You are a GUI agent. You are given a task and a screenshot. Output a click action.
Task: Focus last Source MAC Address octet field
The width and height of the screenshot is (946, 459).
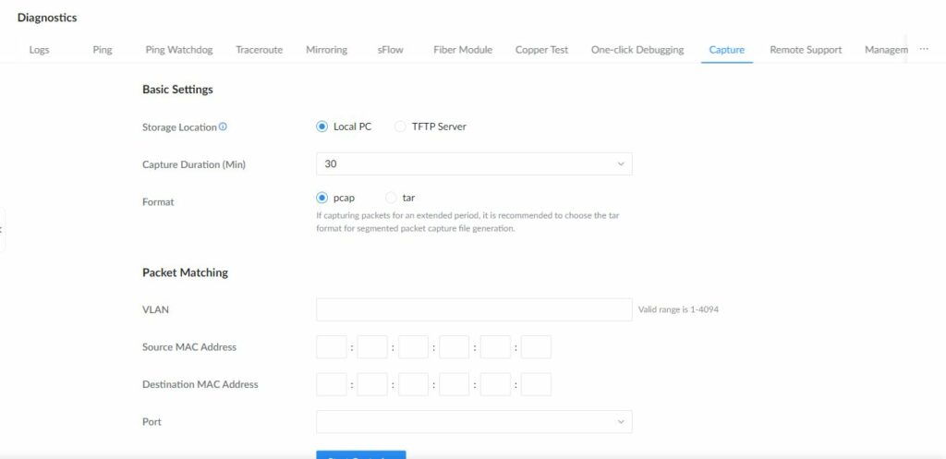[x=536, y=347]
